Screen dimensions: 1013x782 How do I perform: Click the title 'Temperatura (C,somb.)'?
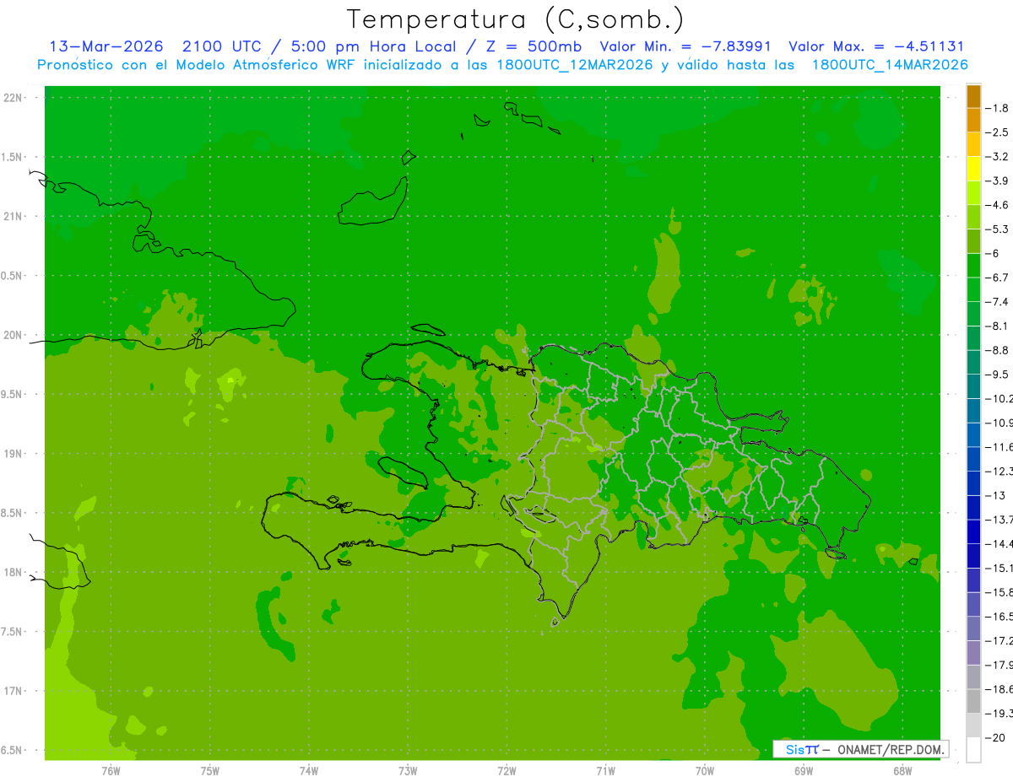point(516,19)
